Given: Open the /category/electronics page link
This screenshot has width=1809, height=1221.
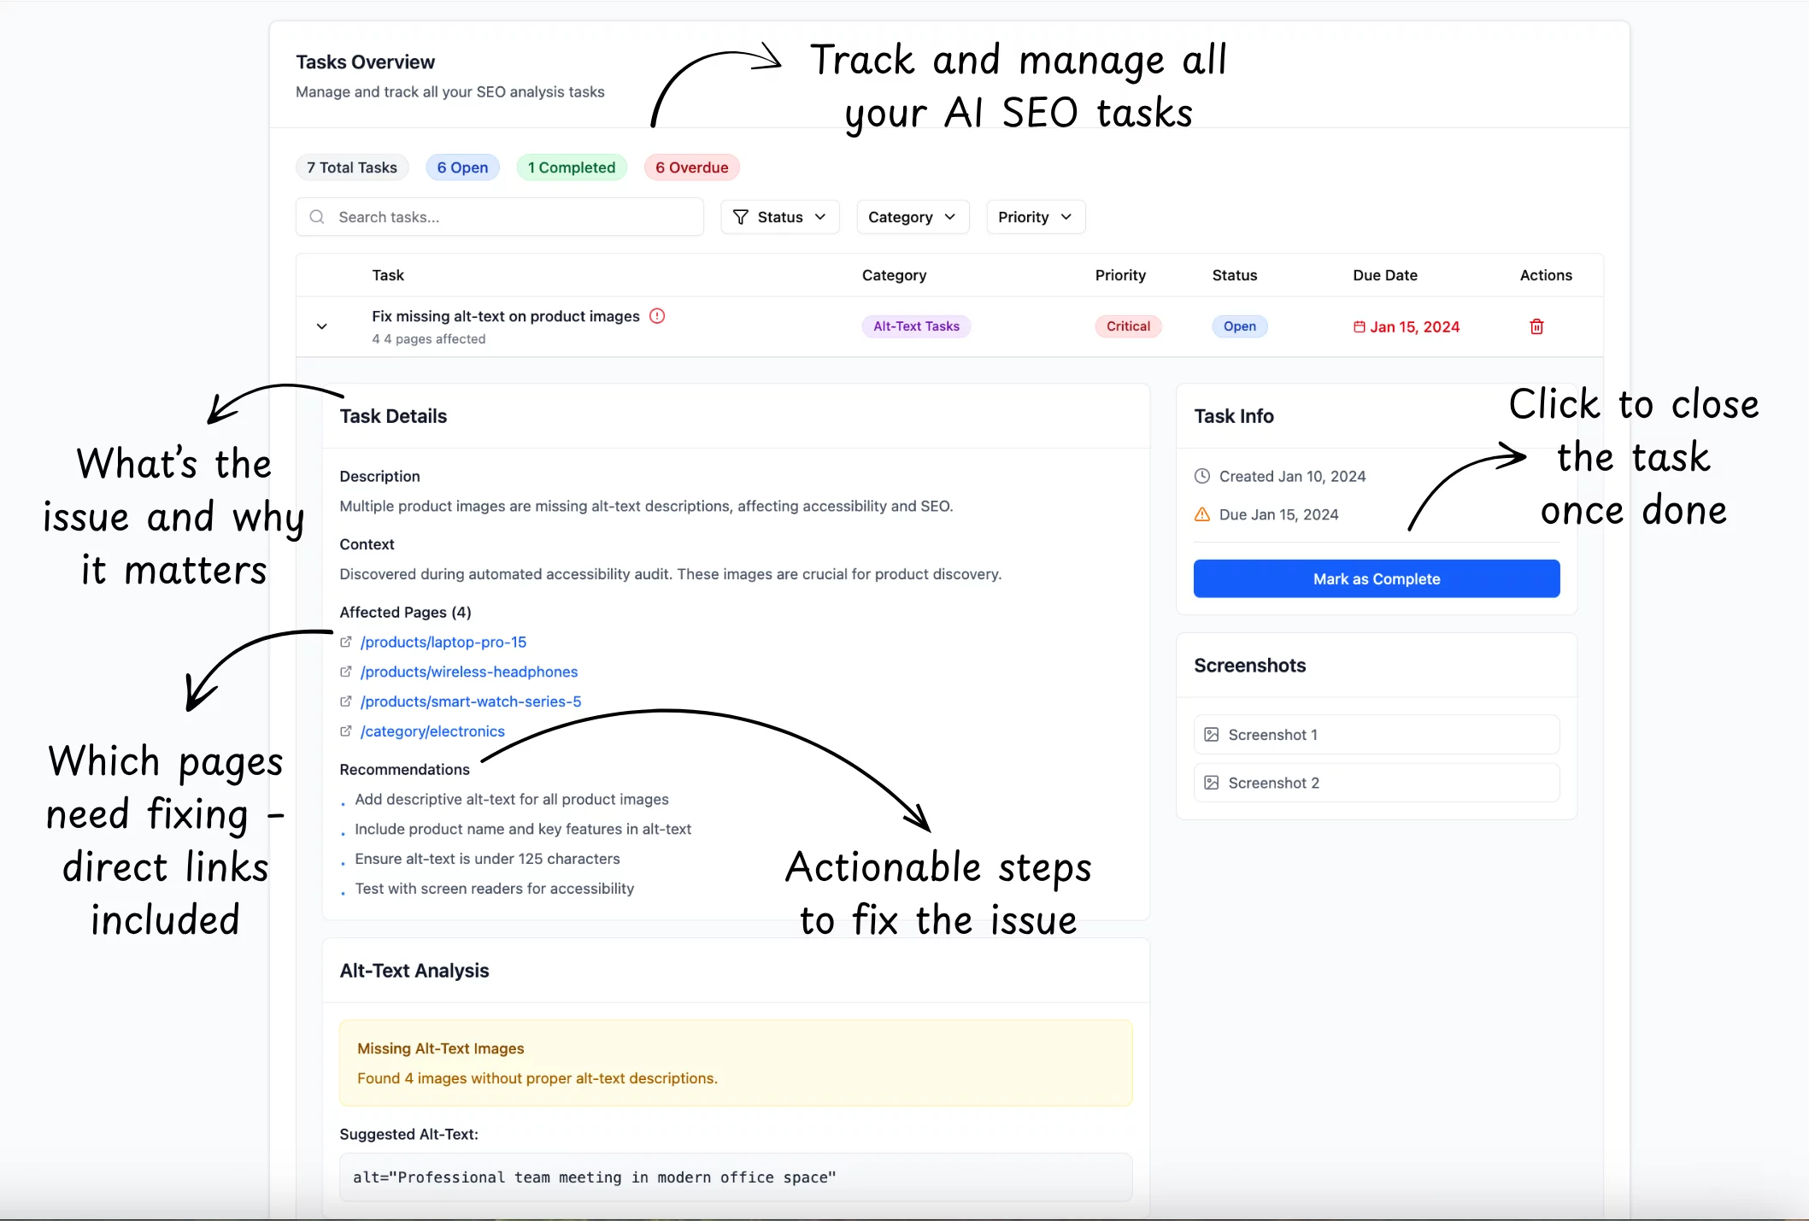Looking at the screenshot, I should coord(432,731).
